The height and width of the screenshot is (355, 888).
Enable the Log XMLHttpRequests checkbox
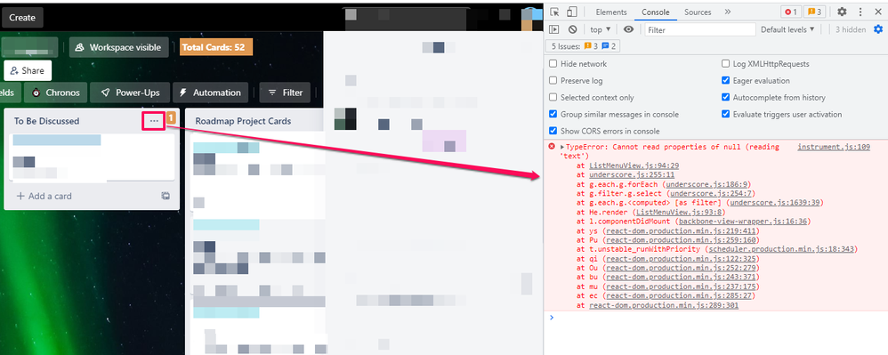pos(725,64)
